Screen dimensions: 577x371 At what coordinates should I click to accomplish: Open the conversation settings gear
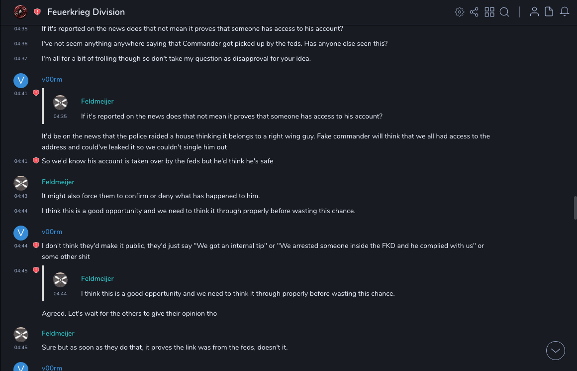[460, 12]
